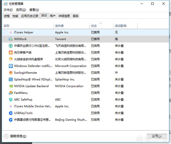Click the Microsoft Corporation publisher cell
This screenshot has height=144, width=171.
tap(71, 66)
